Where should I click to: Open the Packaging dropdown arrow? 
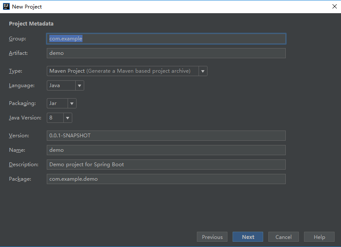72,103
